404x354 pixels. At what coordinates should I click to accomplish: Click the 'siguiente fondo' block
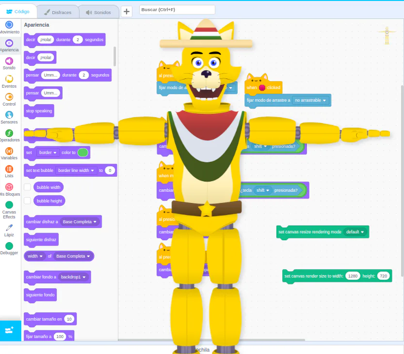click(40, 295)
